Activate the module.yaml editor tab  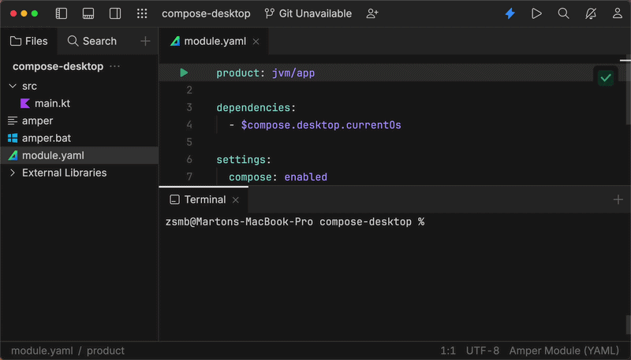215,41
